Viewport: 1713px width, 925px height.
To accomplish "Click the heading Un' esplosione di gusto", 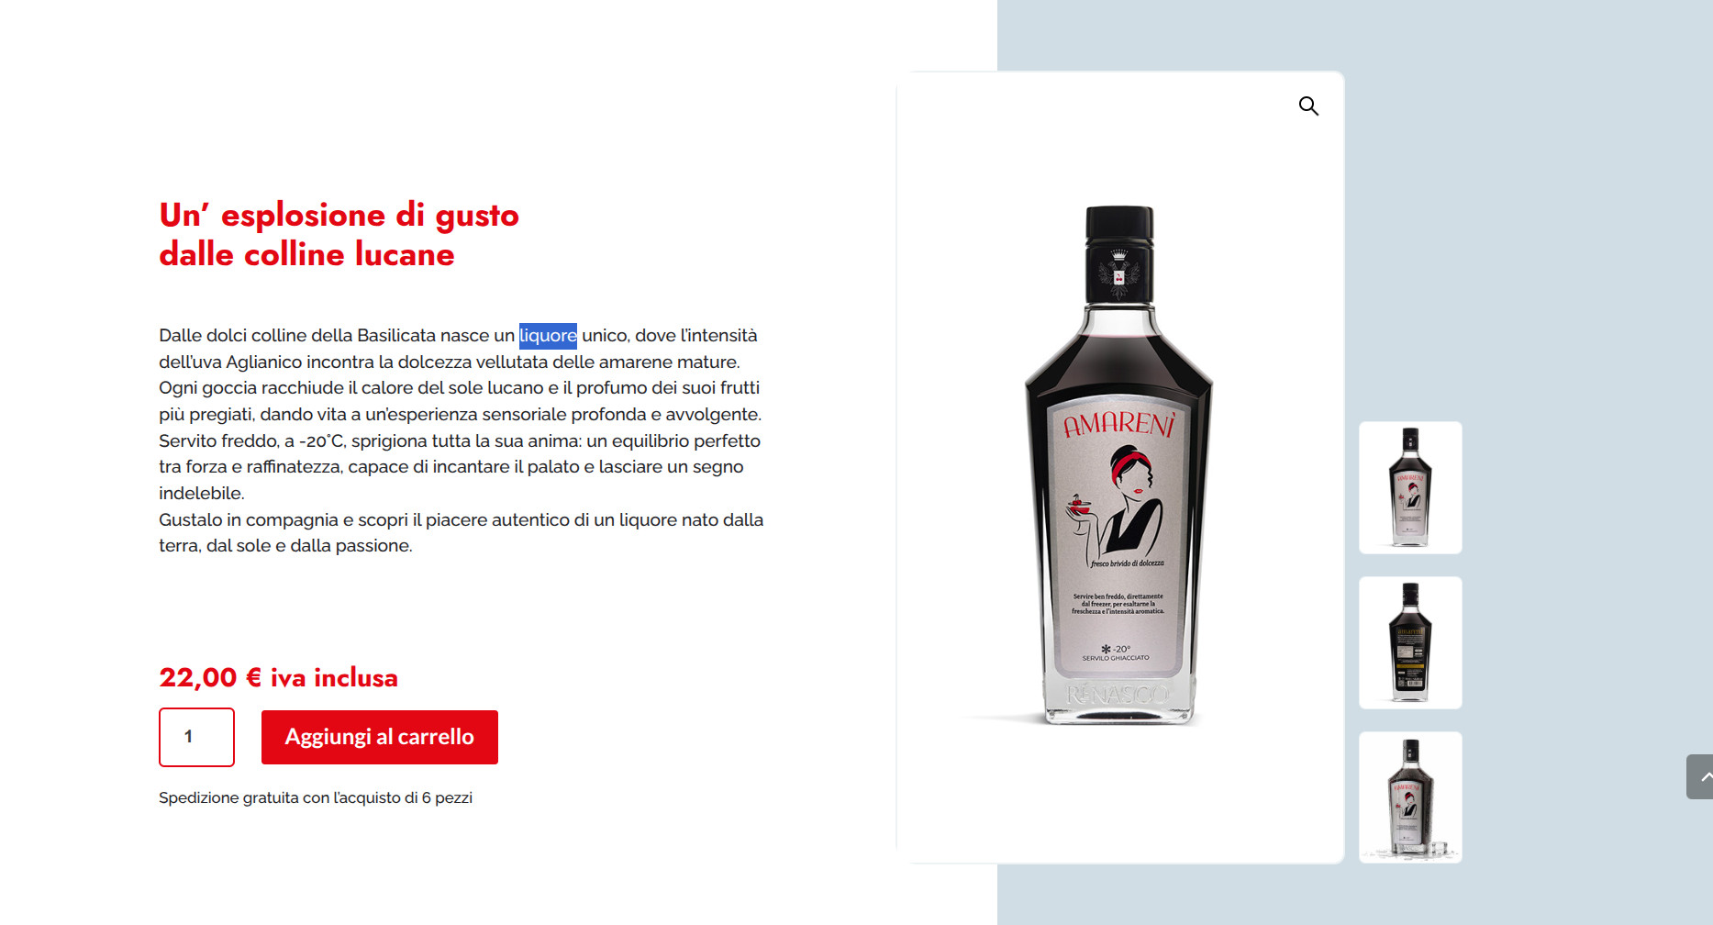I will 339,215.
